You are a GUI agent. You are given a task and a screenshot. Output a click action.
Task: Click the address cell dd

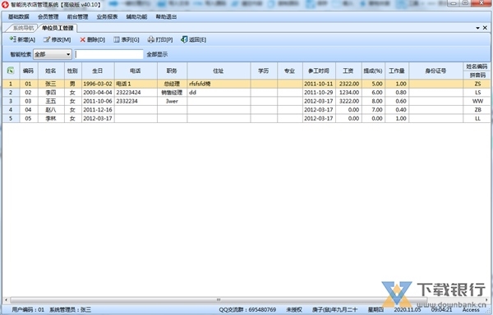coord(219,93)
